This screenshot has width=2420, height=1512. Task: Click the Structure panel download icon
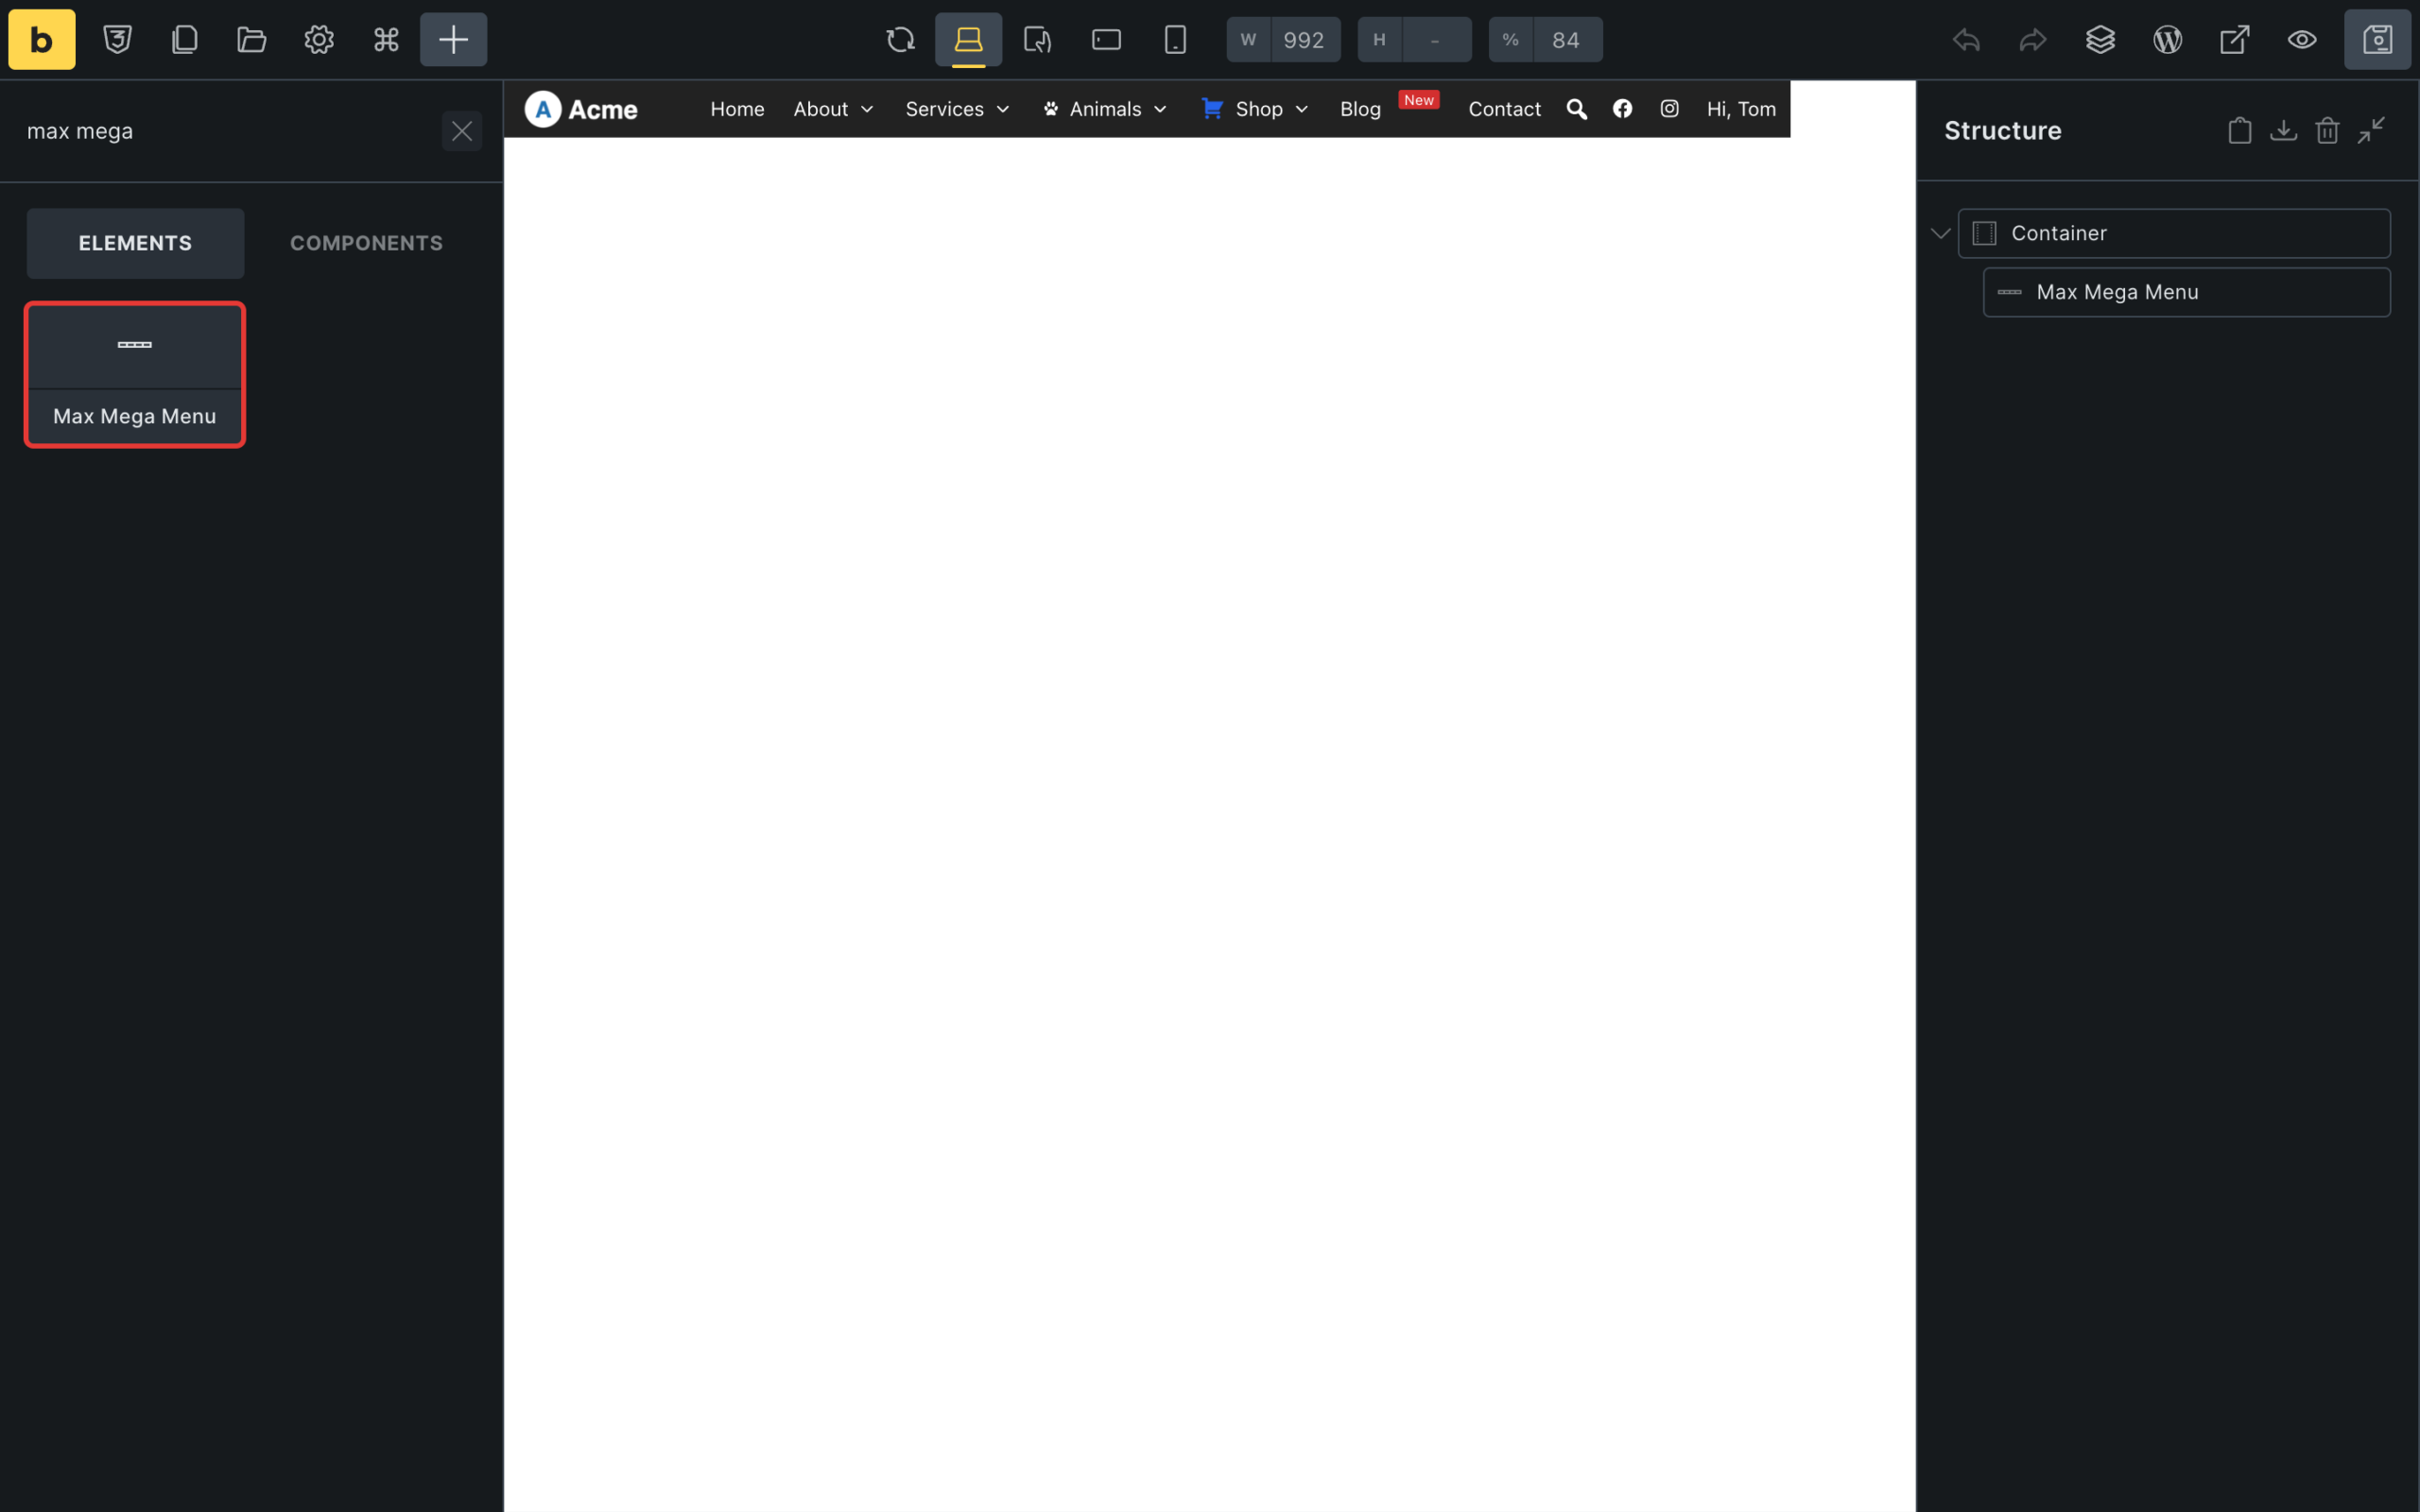coord(2284,131)
